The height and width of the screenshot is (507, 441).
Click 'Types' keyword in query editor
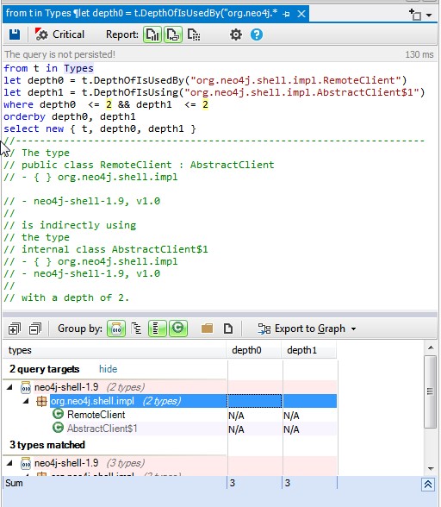(78, 69)
